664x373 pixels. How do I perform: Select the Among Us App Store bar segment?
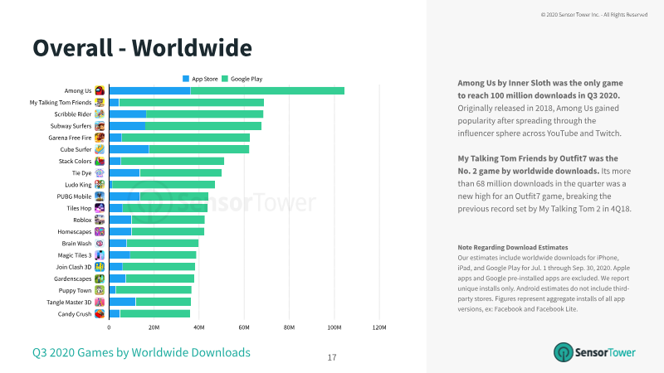pos(150,90)
